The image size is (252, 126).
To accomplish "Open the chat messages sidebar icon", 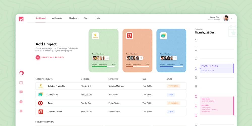I will (21, 92).
